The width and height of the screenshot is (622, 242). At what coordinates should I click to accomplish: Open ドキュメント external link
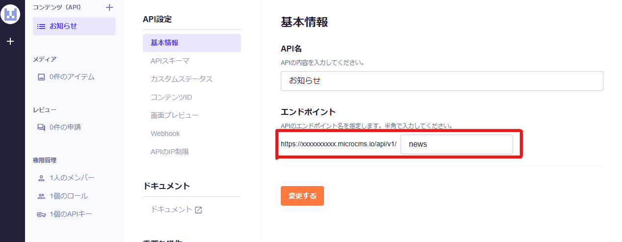click(176, 210)
